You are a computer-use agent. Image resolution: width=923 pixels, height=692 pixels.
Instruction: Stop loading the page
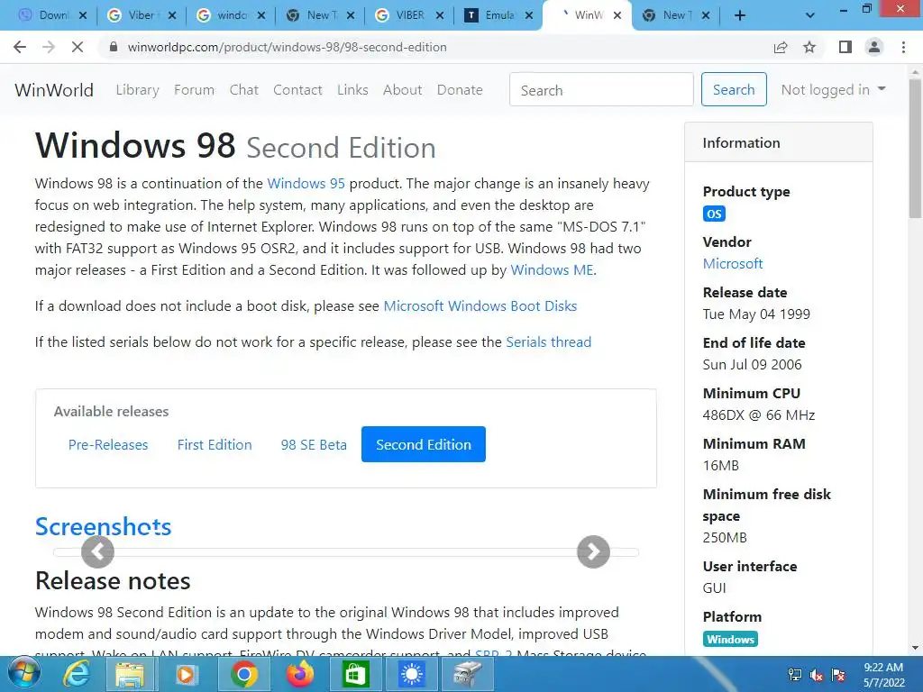(78, 47)
